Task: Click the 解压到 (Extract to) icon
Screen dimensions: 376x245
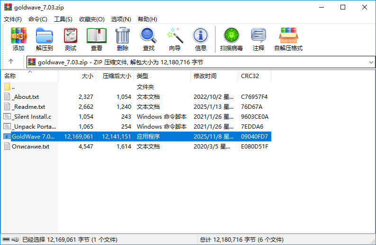Action: [45, 35]
